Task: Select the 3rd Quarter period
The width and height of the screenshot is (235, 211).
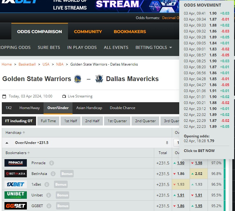Action: click(x=170, y=121)
